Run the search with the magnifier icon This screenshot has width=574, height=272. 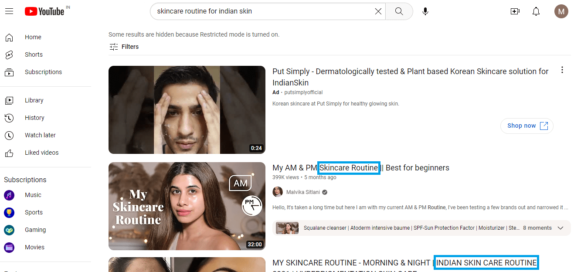tap(398, 11)
